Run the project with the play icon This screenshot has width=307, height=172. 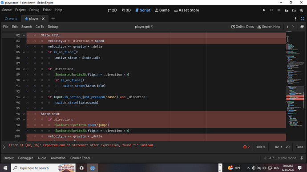[264, 10]
